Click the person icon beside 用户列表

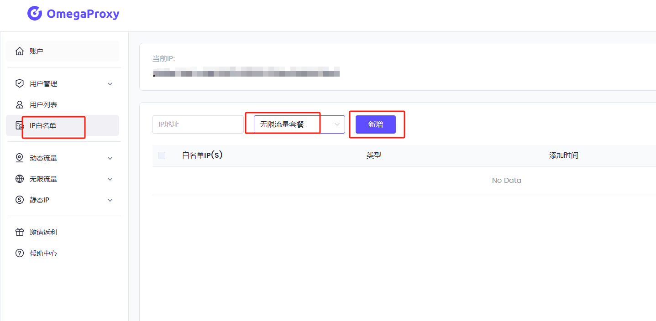tap(20, 104)
